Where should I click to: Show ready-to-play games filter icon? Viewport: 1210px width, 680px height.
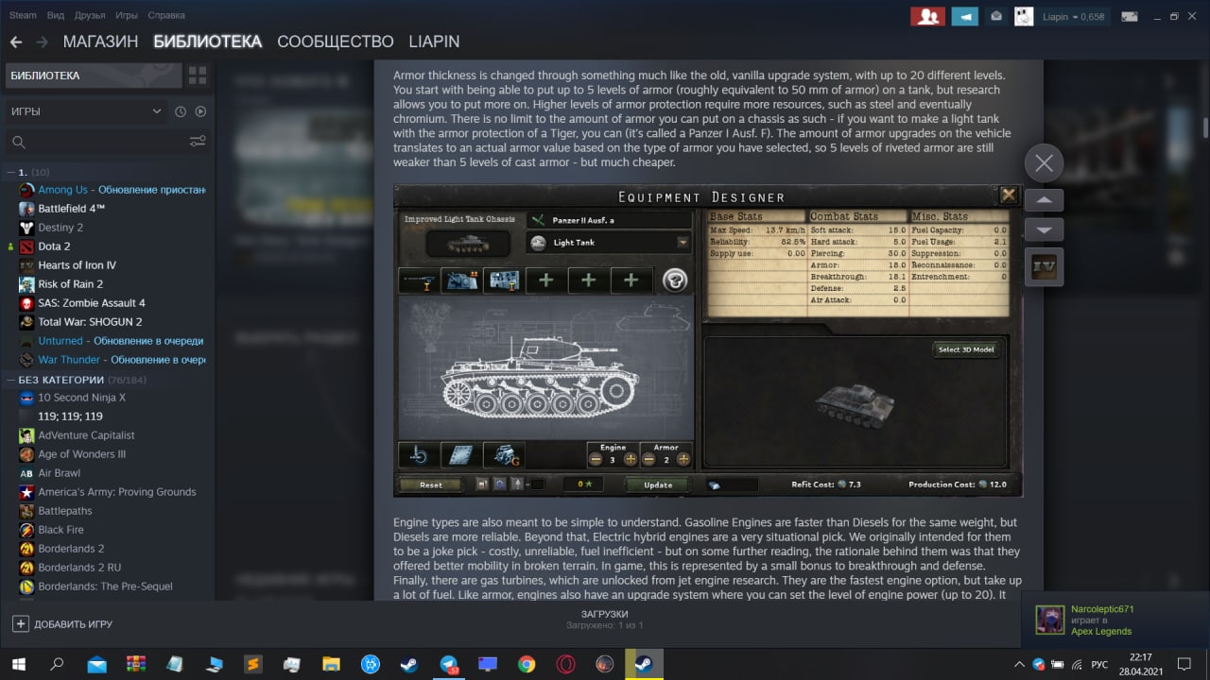tap(200, 111)
